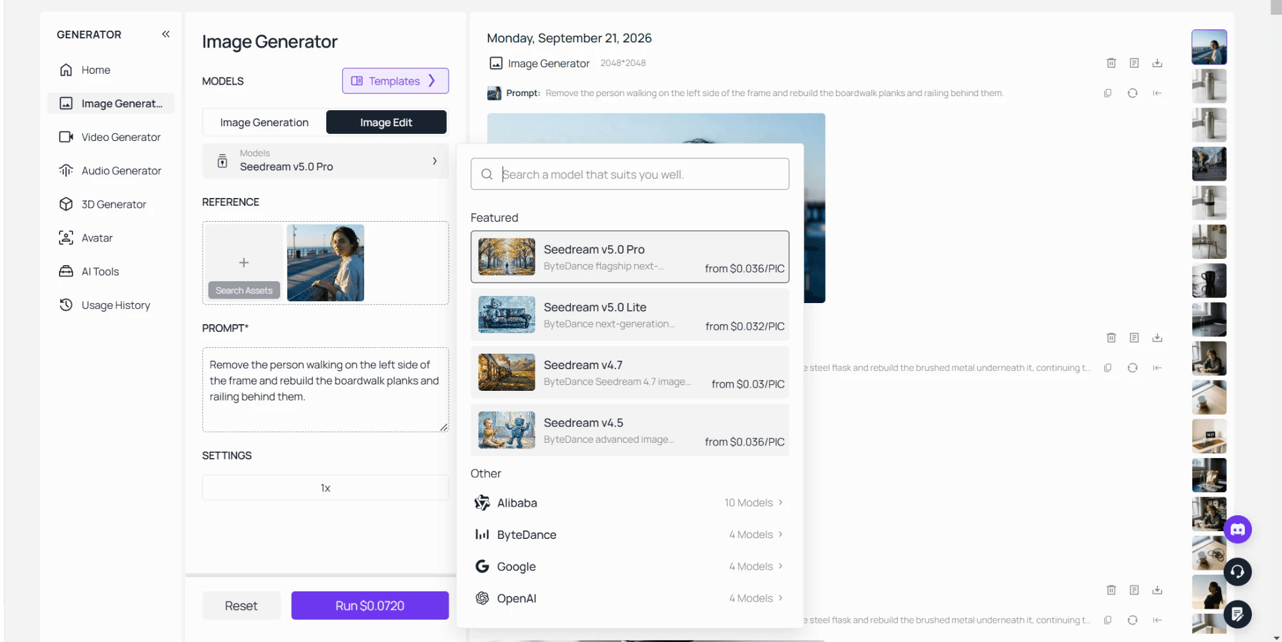Select topmost history thumbnail of woman

coord(1209,47)
